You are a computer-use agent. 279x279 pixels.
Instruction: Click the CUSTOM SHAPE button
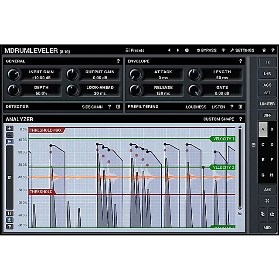point(218,119)
